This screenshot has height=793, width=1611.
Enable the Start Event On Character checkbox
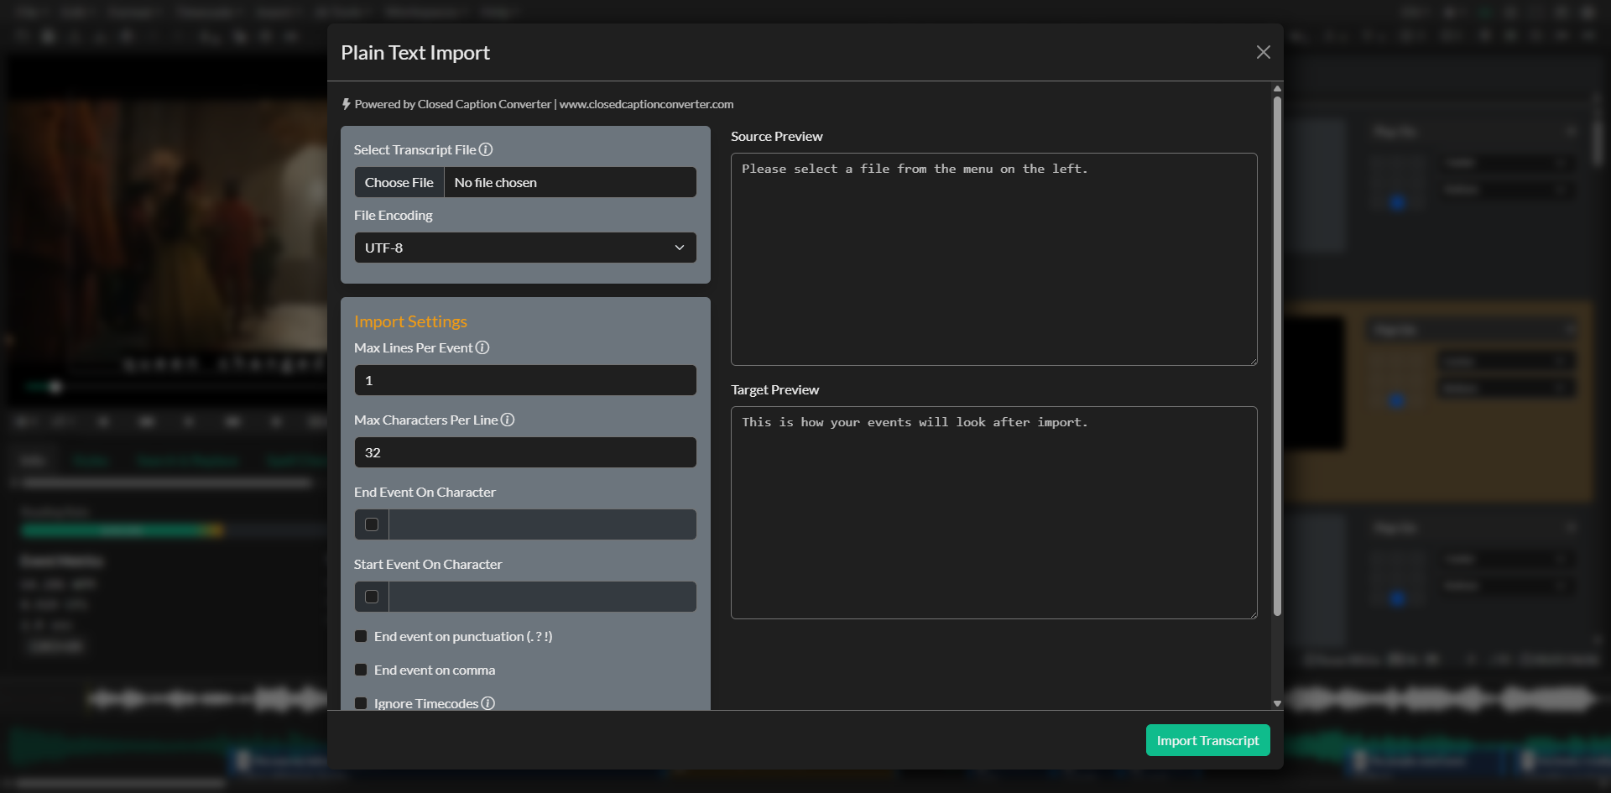pos(372,597)
